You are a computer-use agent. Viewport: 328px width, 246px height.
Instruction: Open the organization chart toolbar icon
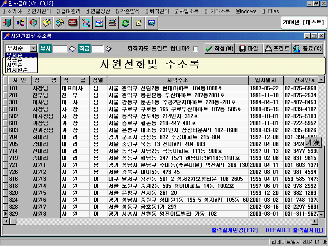20,23
